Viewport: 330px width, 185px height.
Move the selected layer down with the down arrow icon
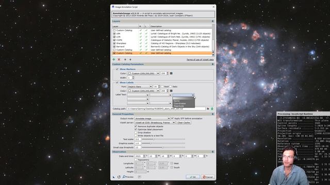click(x=130, y=60)
